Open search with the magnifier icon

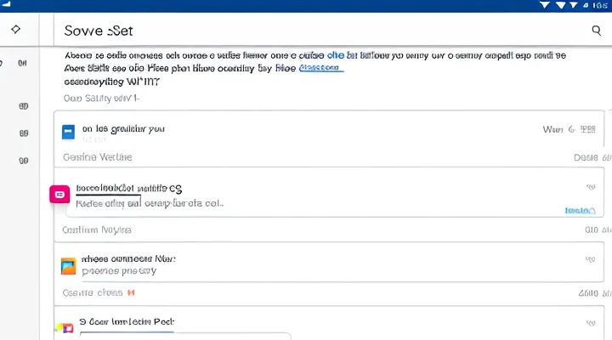click(596, 31)
